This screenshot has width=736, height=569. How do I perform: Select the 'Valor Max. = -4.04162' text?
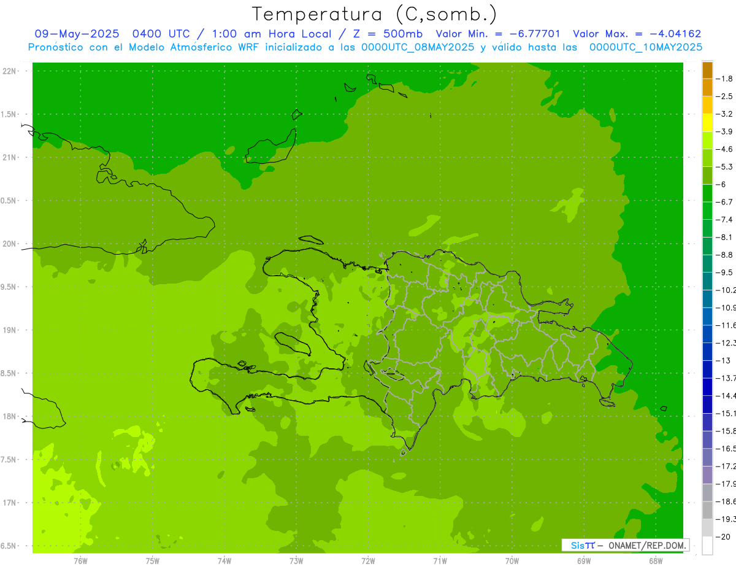pyautogui.click(x=637, y=34)
